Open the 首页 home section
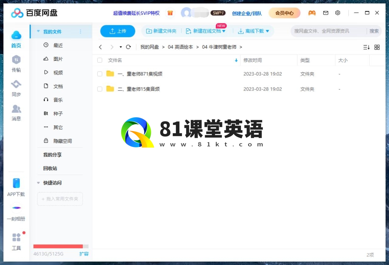The width and height of the screenshot is (389, 265). click(x=16, y=39)
